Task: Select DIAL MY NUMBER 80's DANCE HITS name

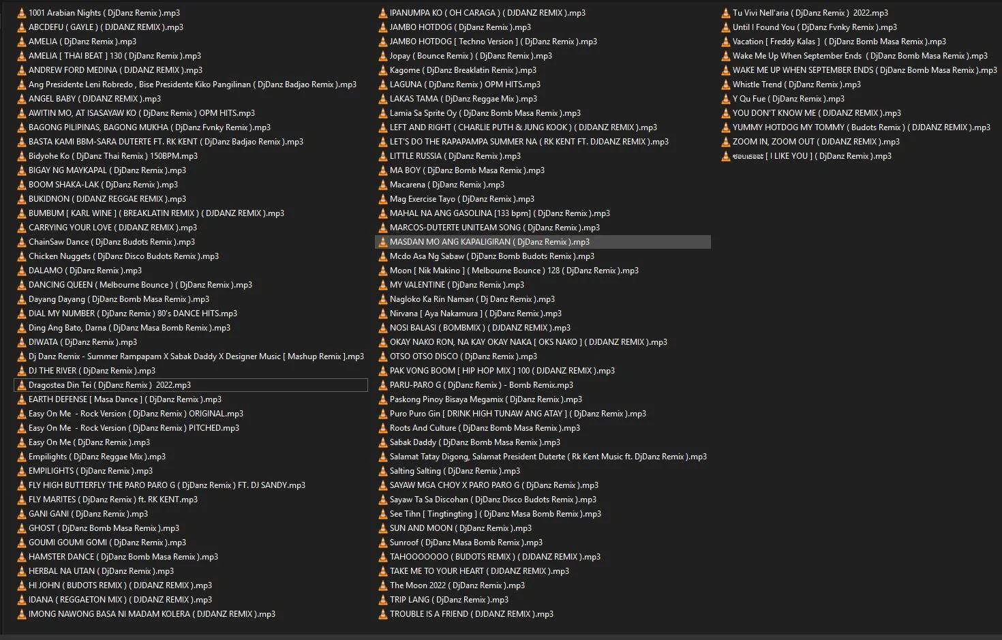Action: tap(133, 314)
